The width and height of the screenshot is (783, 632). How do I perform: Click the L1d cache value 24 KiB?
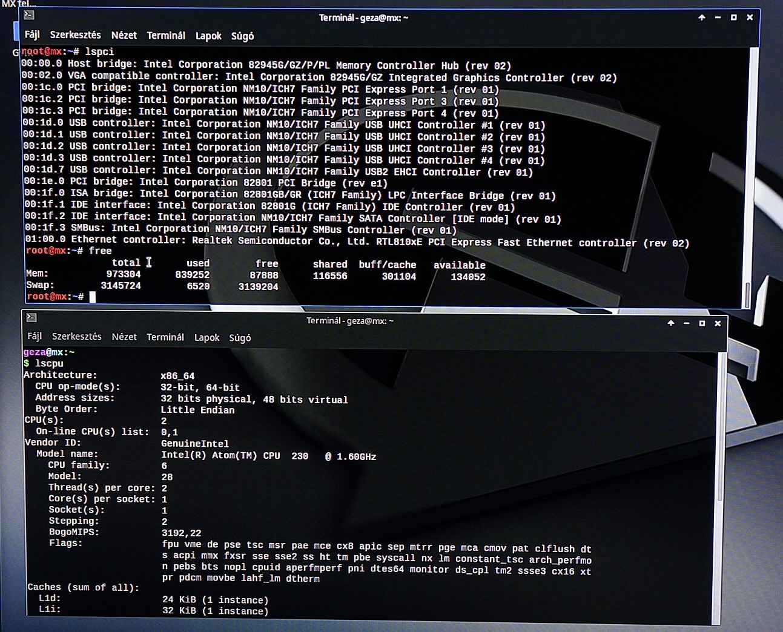click(x=215, y=600)
